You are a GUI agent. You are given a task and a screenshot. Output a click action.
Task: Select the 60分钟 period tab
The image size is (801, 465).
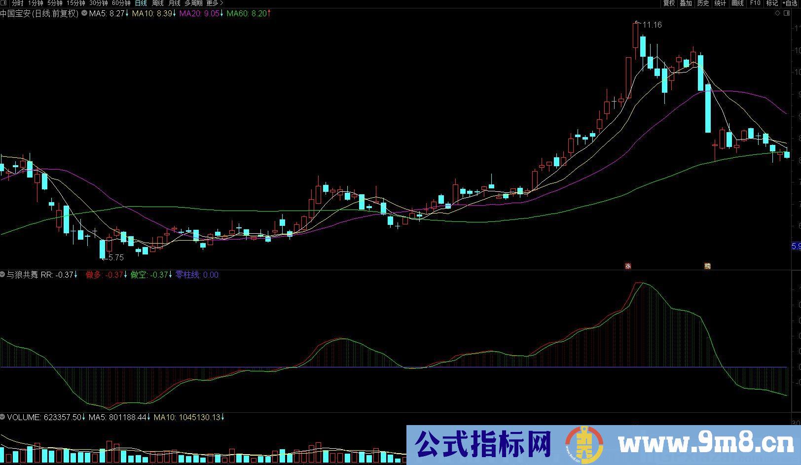[121, 3]
